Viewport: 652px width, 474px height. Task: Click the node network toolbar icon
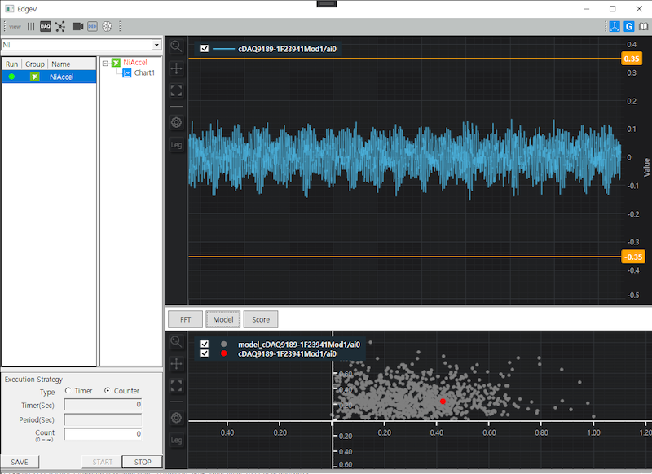click(x=59, y=25)
